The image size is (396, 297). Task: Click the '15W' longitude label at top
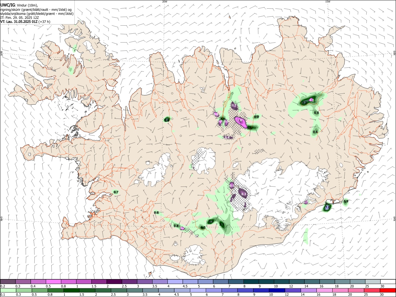point(328,2)
